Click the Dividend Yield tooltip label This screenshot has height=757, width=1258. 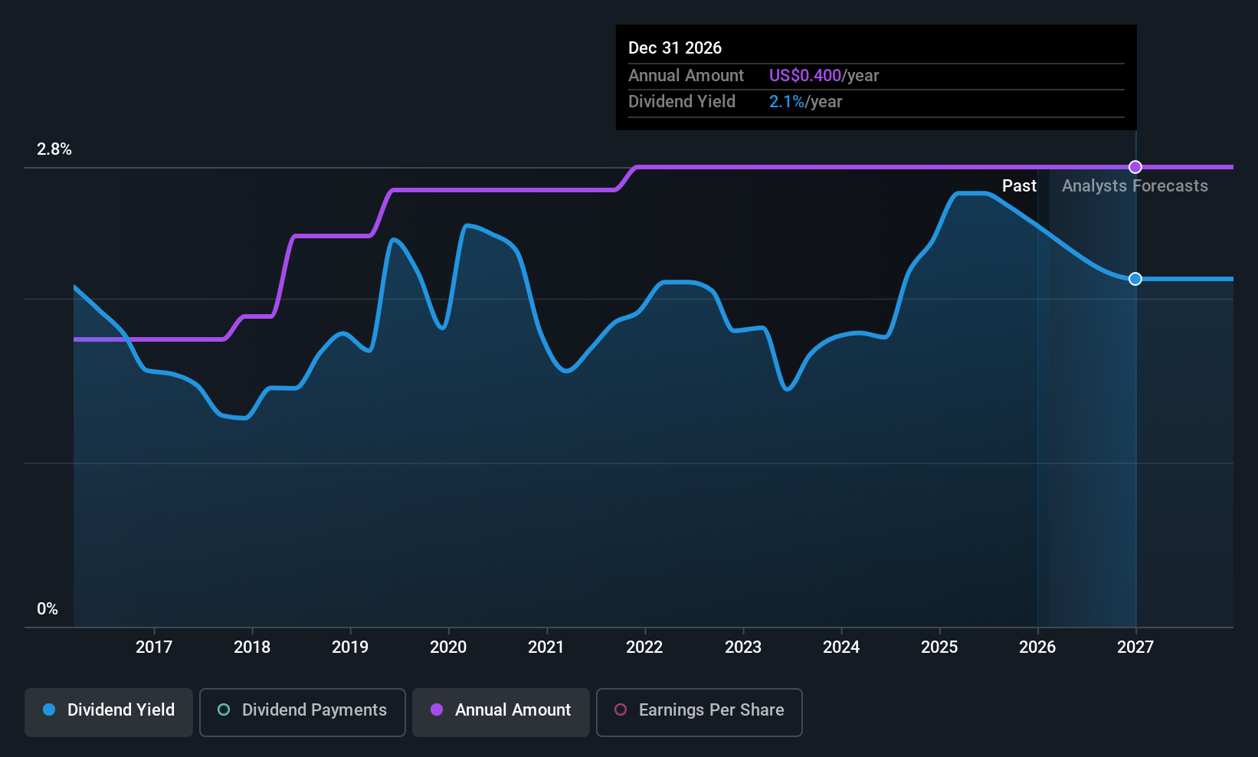682,102
